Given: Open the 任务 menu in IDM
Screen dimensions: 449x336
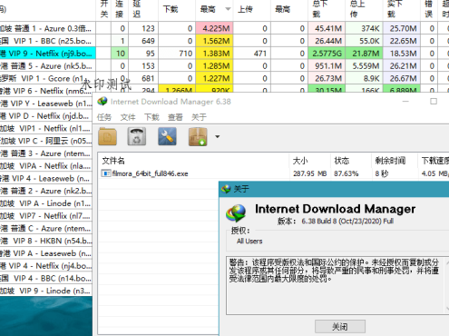Looking at the screenshot, I should coord(104,117).
